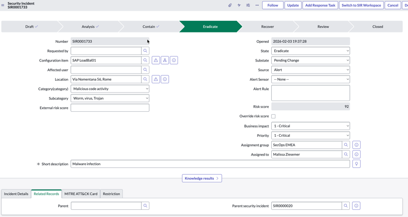Click Switch to SIR Workspace button
Viewport: 408px width, 217px height.
coord(362,5)
